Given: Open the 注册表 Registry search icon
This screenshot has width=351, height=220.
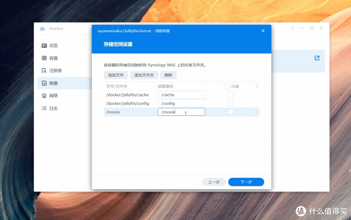Looking at the screenshot, I should click(x=44, y=70).
